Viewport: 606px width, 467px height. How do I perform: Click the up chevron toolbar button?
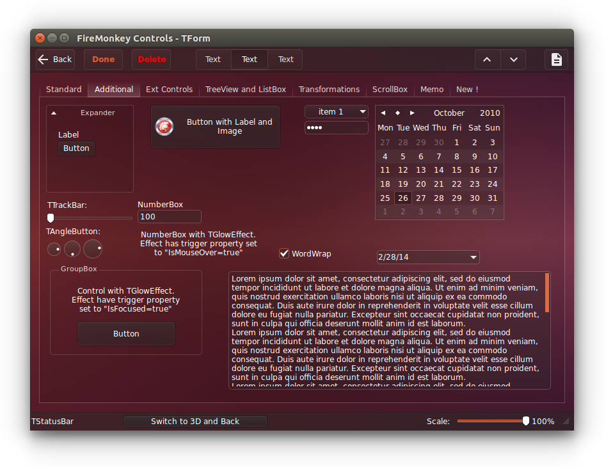(x=488, y=59)
